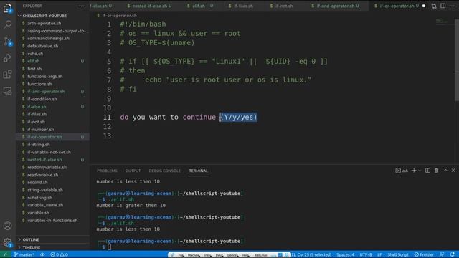Split the editor to the right
The width and height of the screenshot is (459, 258).
click(443, 6)
